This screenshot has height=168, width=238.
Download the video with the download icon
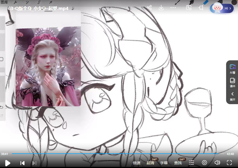[161, 8]
